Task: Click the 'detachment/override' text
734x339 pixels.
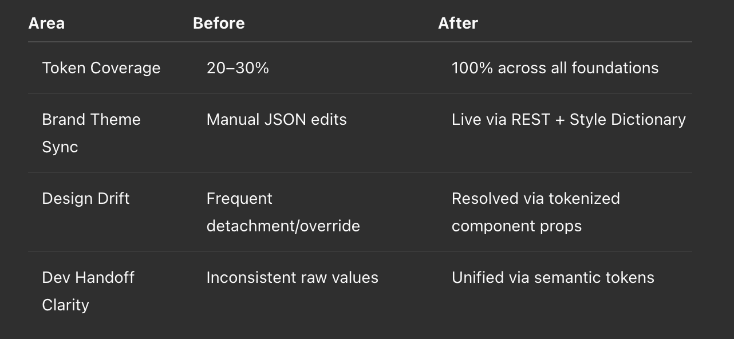Action: pos(283,226)
